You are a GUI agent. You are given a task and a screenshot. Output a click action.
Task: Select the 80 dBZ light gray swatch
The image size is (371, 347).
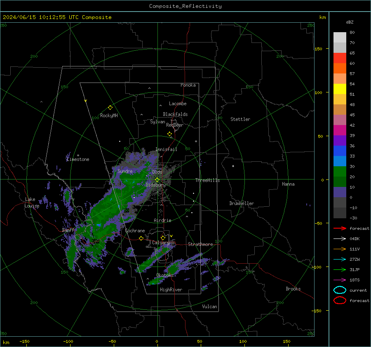click(x=340, y=37)
